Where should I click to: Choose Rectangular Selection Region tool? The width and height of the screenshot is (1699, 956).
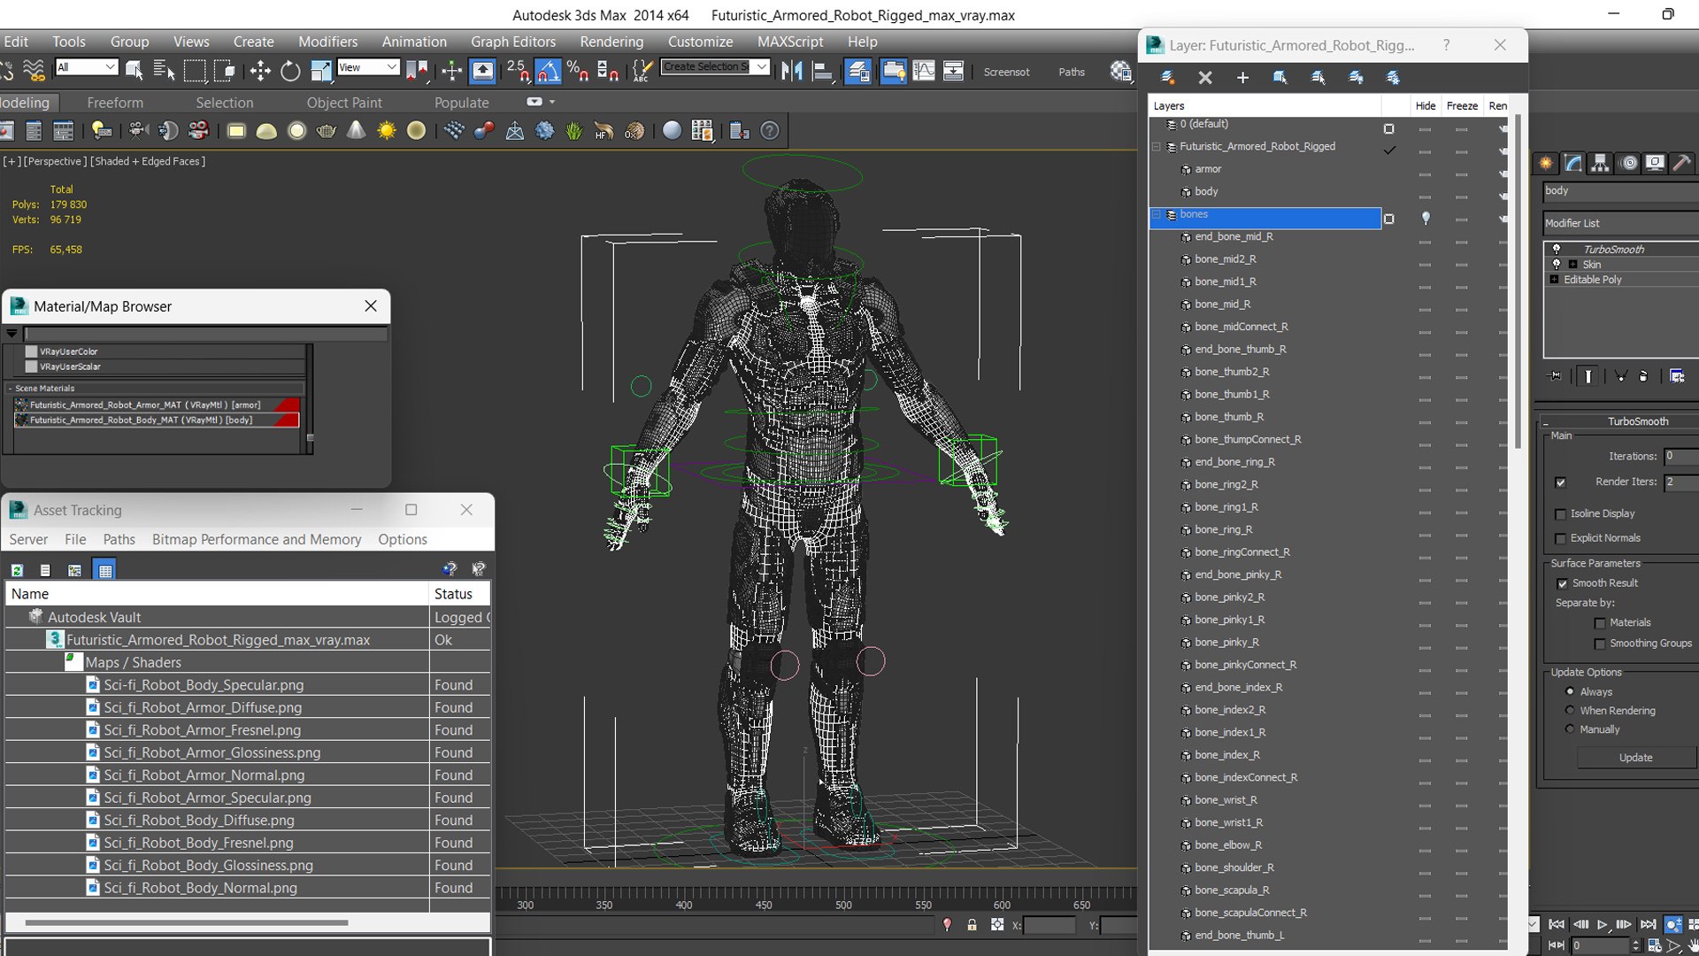coord(195,71)
